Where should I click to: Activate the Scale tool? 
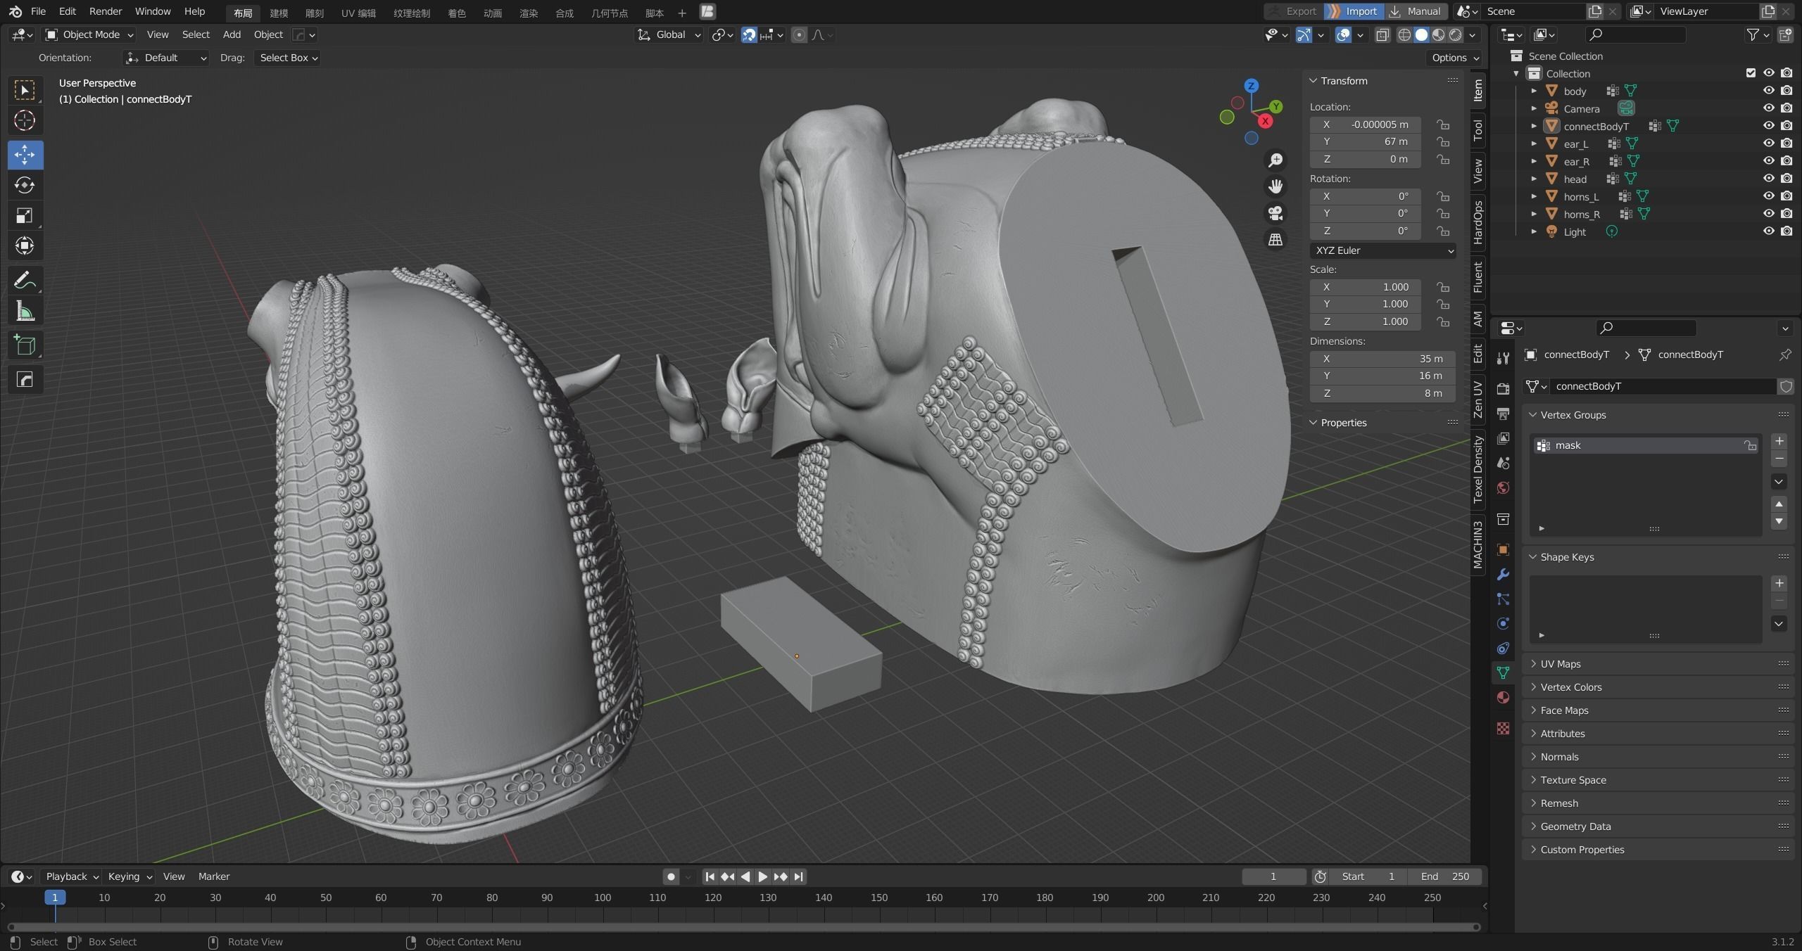pyautogui.click(x=25, y=215)
